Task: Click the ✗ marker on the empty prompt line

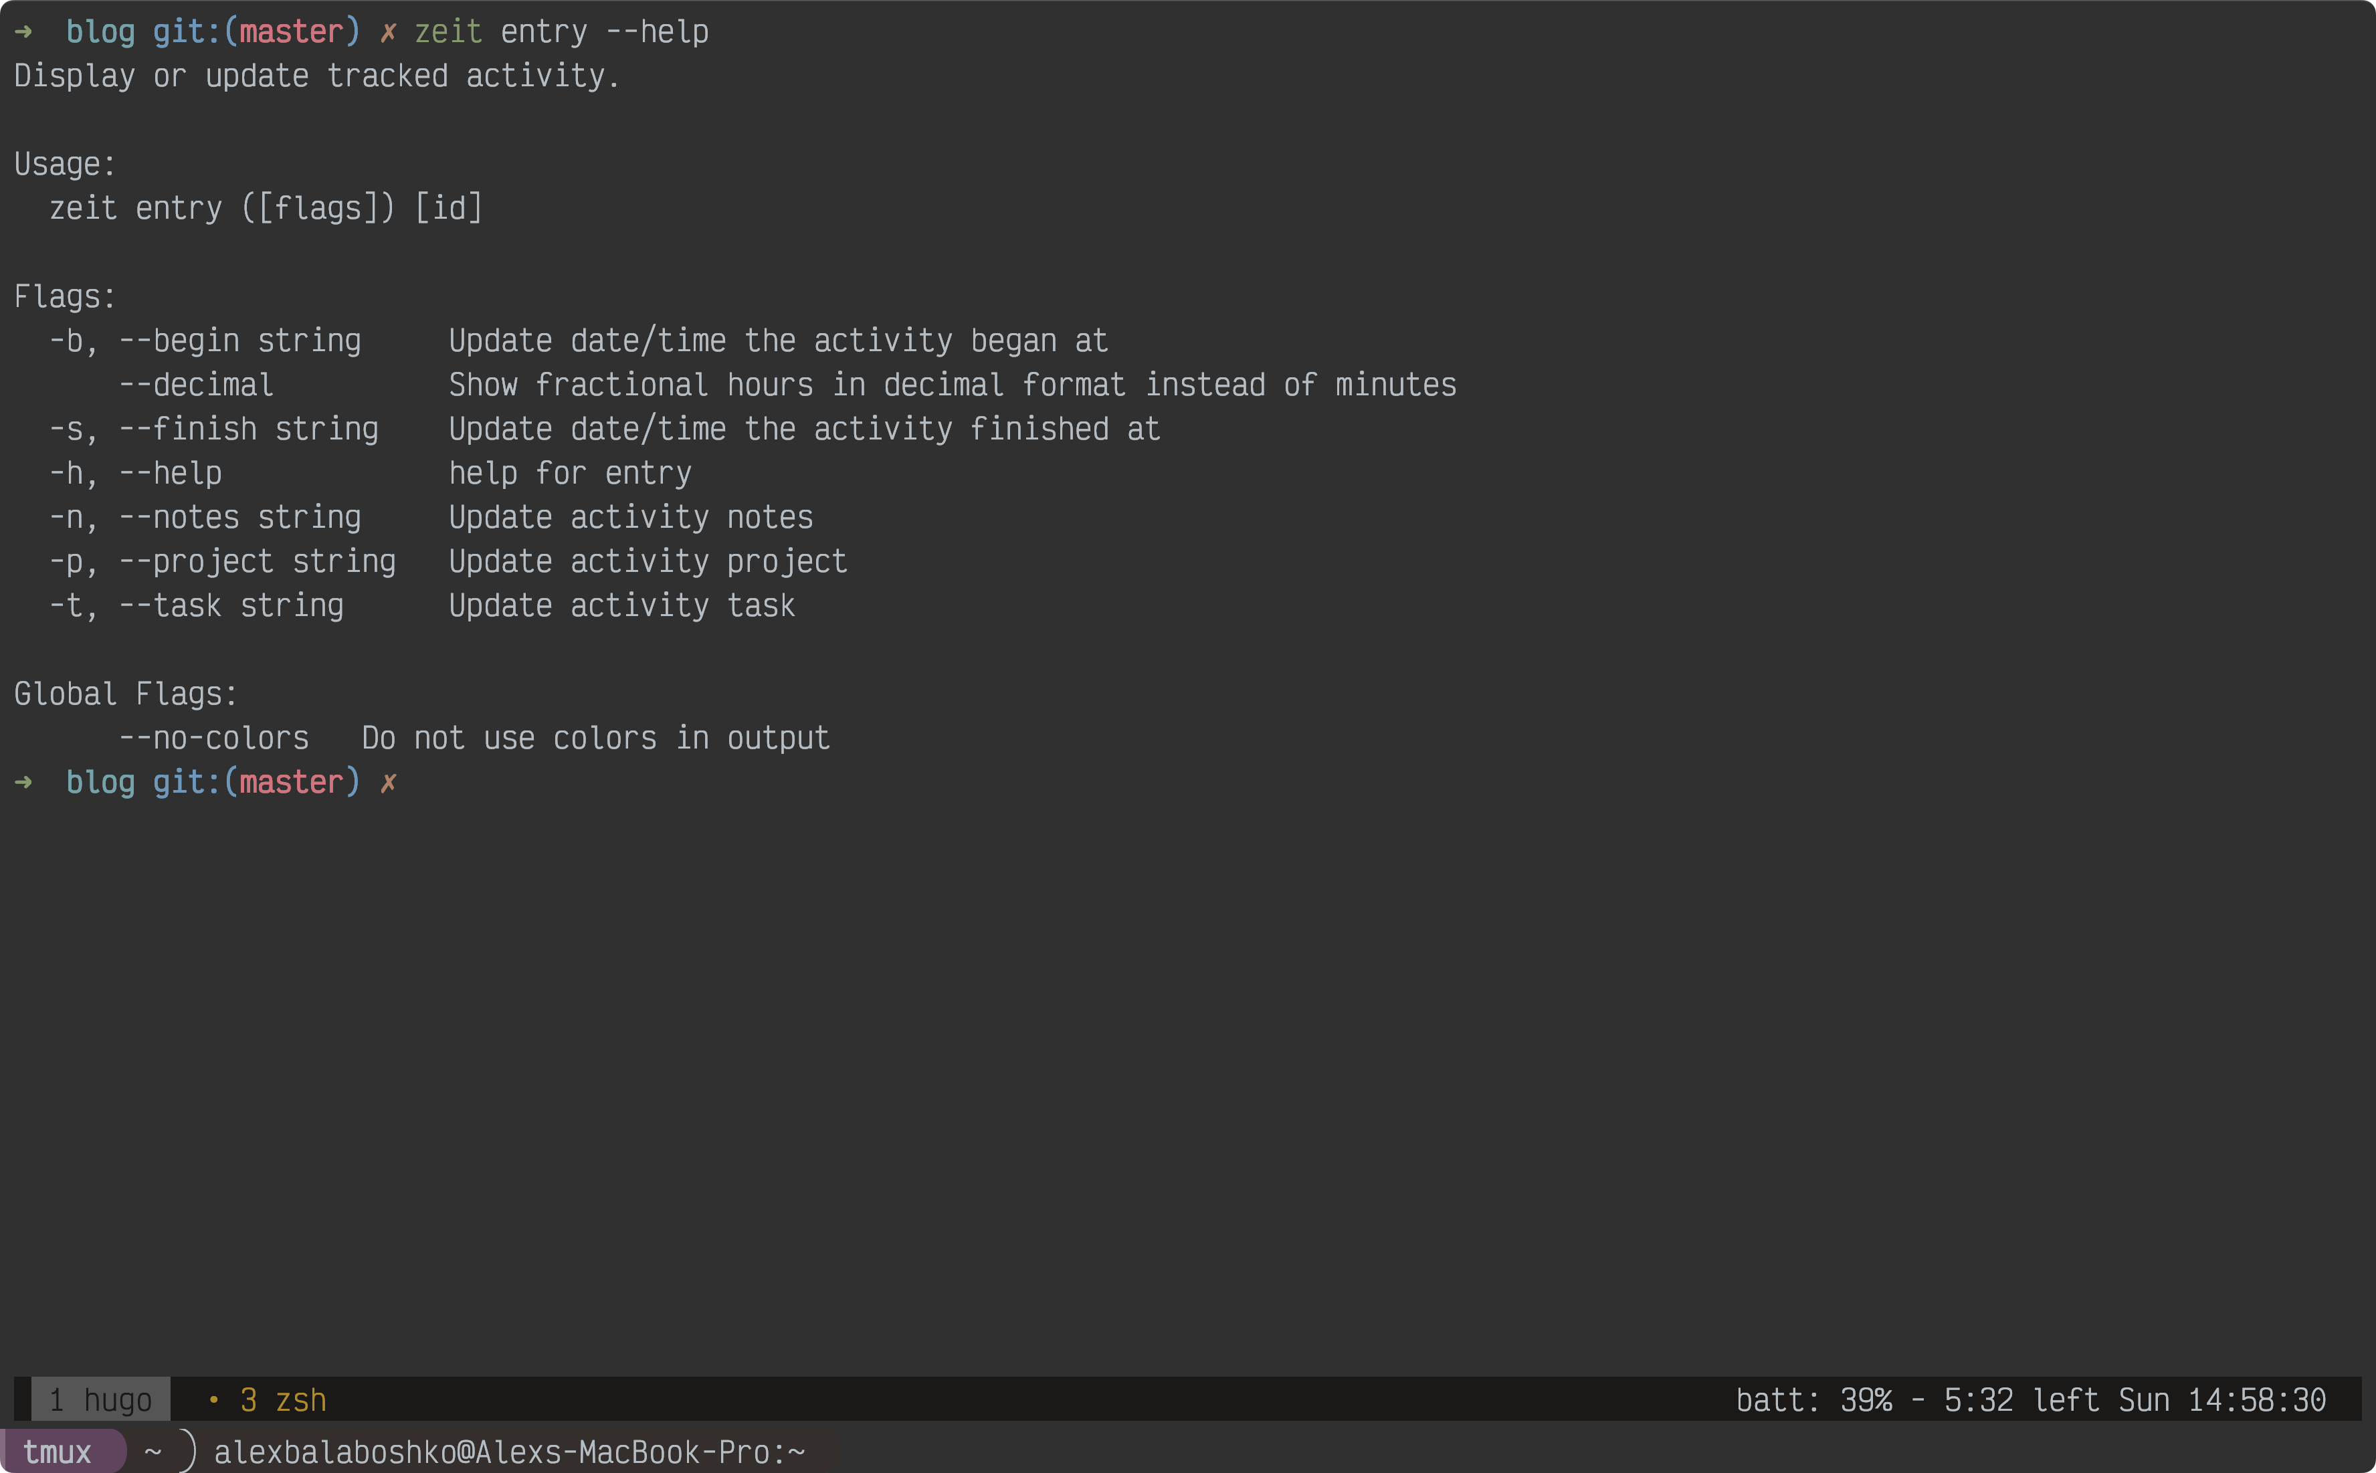Action: [388, 782]
